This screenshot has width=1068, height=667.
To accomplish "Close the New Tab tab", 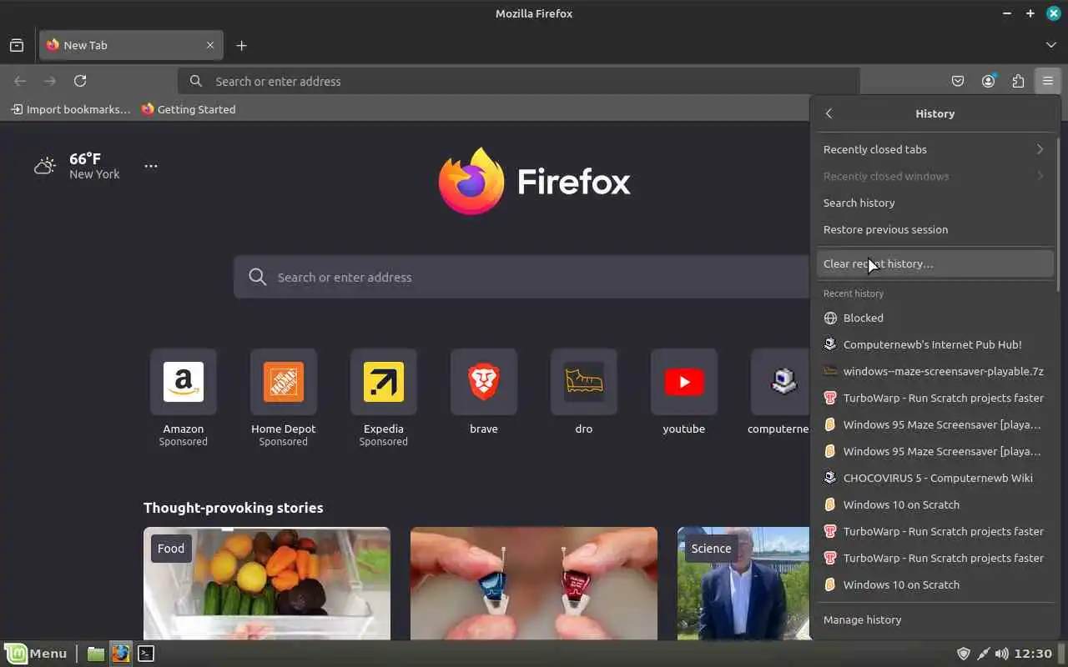I will tap(210, 45).
